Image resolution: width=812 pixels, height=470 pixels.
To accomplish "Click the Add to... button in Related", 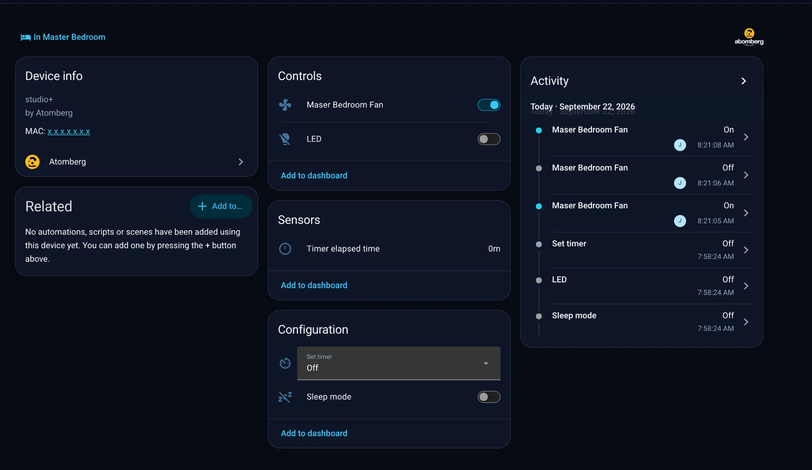I will click(221, 206).
